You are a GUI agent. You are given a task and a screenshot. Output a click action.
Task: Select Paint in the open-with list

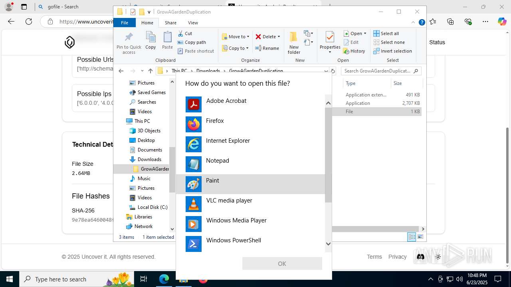pyautogui.click(x=251, y=184)
